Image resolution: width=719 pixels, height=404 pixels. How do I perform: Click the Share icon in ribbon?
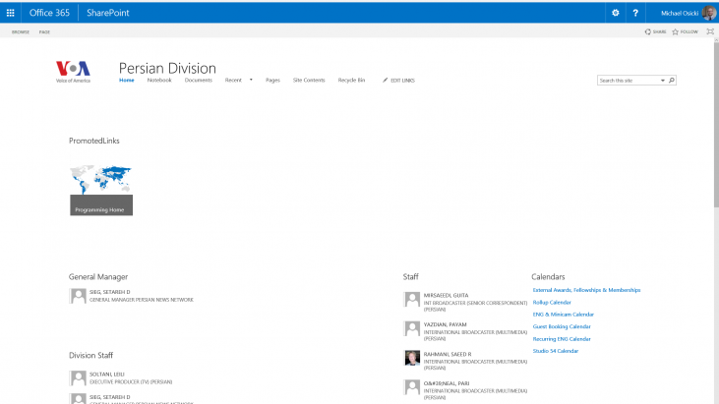pyautogui.click(x=648, y=31)
